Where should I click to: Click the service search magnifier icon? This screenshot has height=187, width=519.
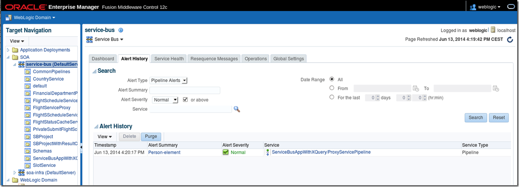pyautogui.click(x=237, y=109)
